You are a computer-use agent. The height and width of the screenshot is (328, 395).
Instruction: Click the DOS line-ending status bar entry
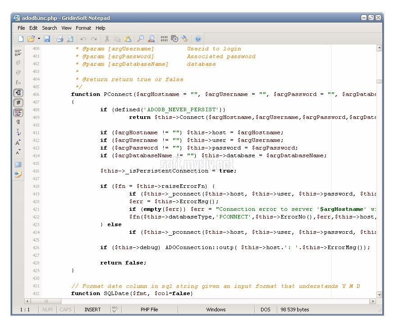(265, 310)
